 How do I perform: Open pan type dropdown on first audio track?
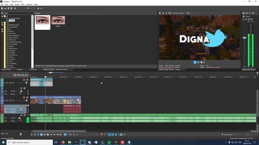pos(21,94)
